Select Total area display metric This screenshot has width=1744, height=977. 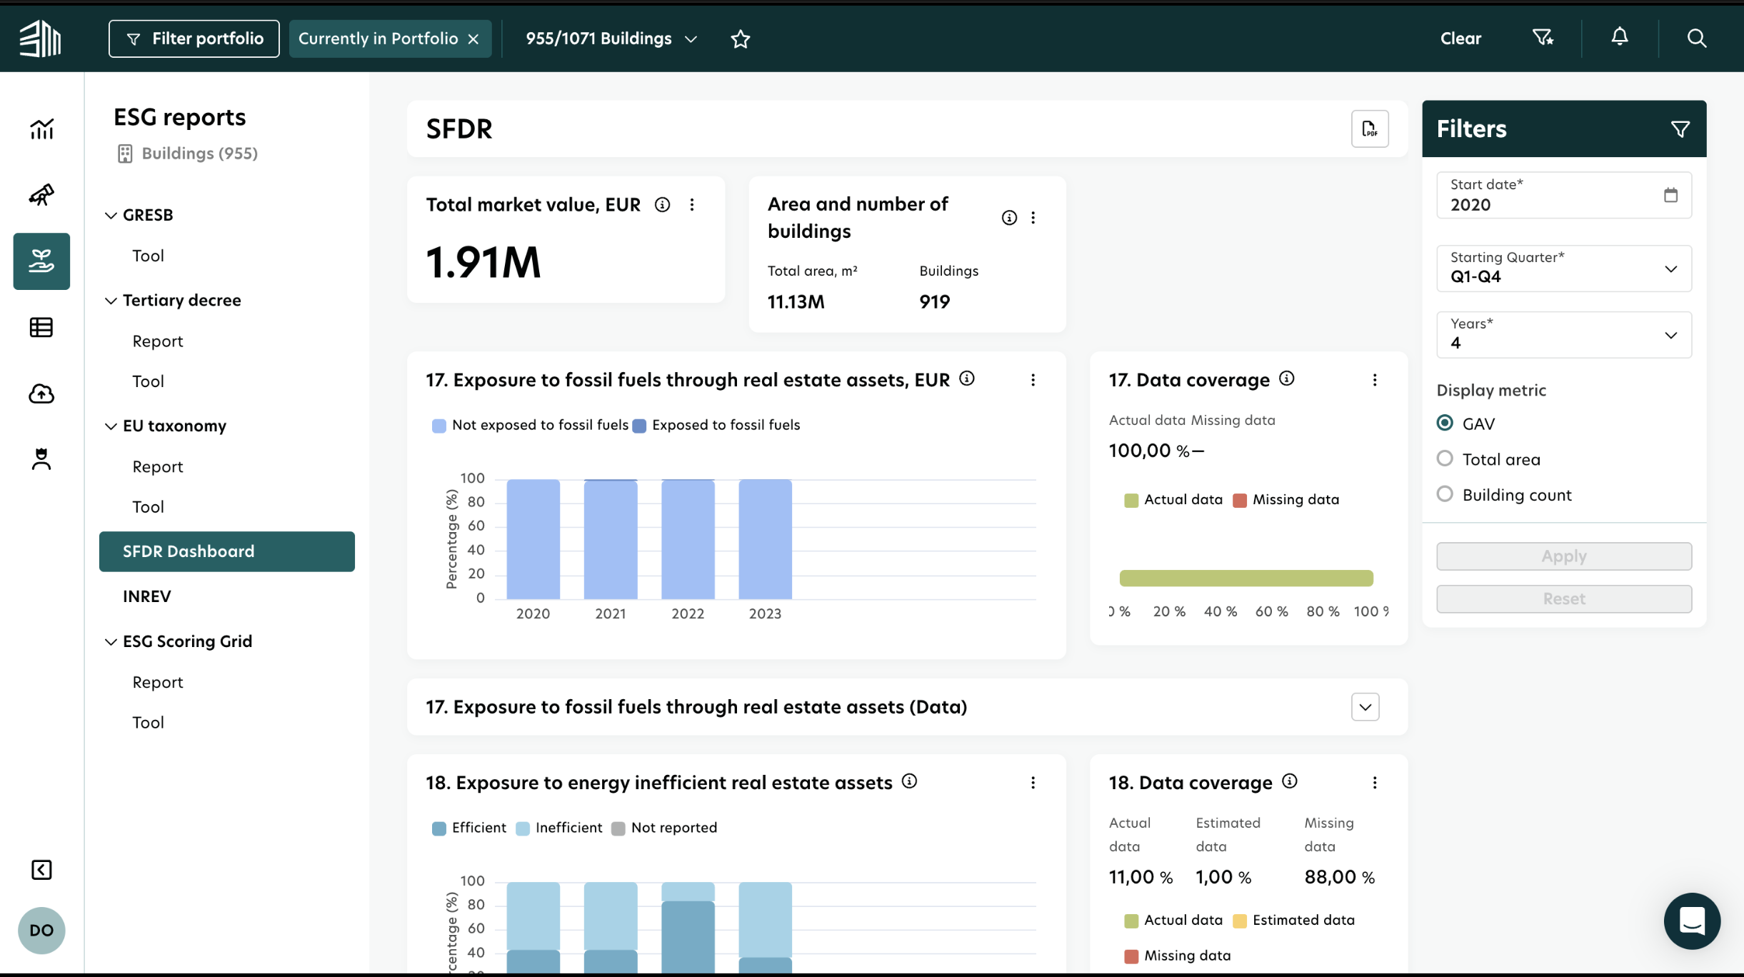tap(1445, 459)
